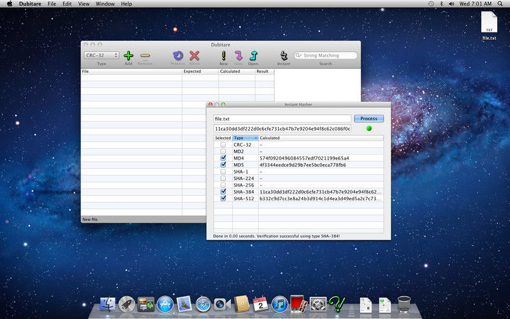
Task: Open System Preferences gear in Dock
Action: (x=317, y=304)
